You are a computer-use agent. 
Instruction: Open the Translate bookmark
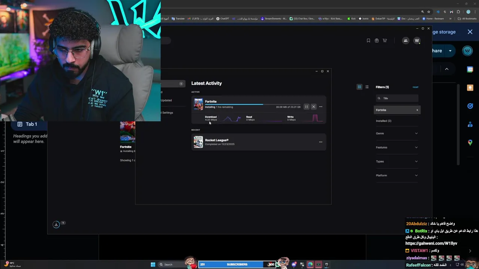[178, 18]
